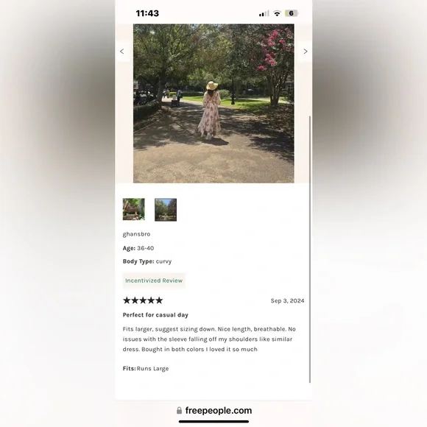Tap the home indicator bar at bottom
The height and width of the screenshot is (427, 427).
[213, 422]
